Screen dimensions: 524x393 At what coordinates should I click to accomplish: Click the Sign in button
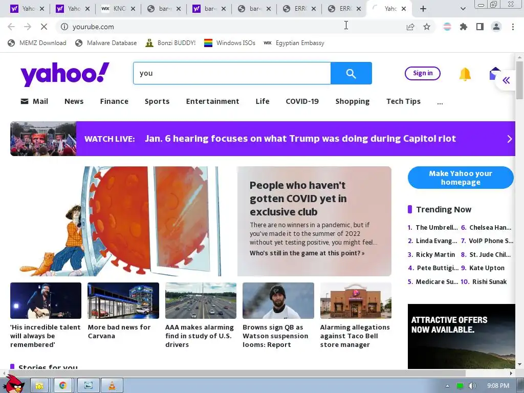(x=422, y=73)
